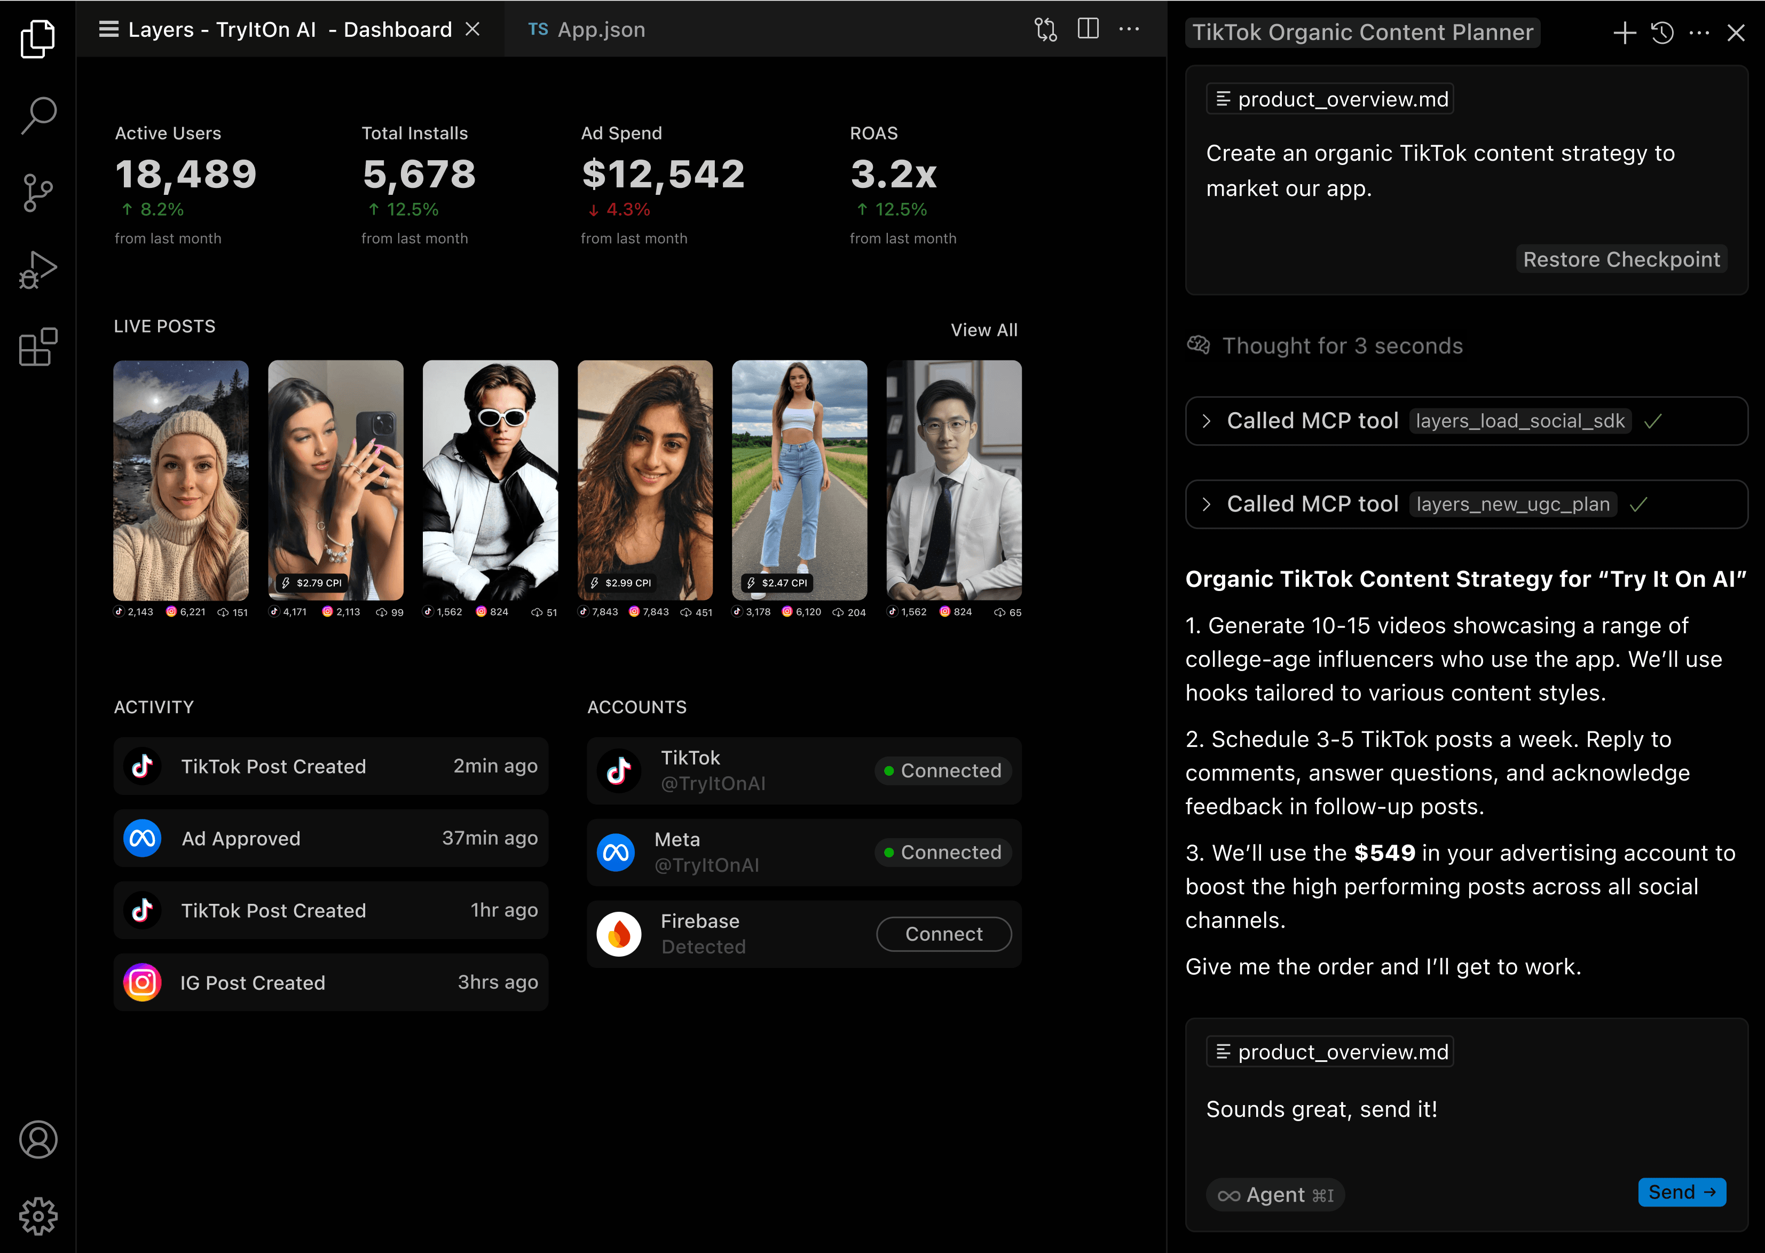Click the 4.3% Ad Spend decrease indicator

[619, 210]
